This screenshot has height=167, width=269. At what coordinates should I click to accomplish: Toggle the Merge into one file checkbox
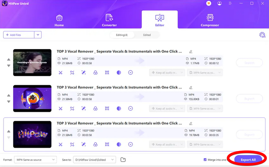coord(205,160)
